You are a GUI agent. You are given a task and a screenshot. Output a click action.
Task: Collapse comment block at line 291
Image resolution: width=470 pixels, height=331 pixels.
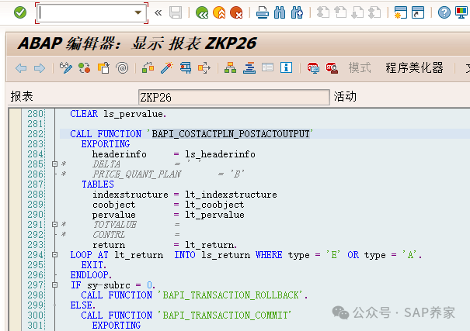(54, 224)
